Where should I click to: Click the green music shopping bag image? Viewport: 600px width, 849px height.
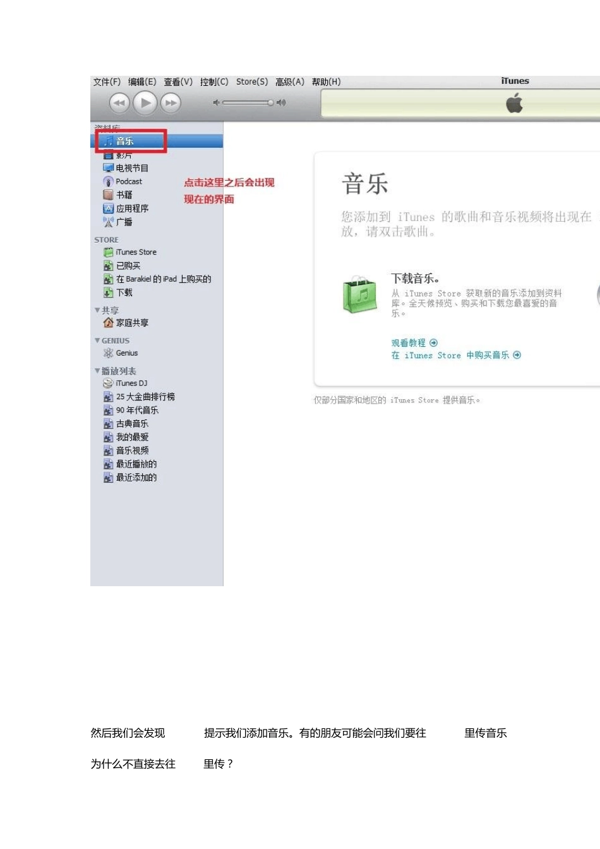[360, 294]
